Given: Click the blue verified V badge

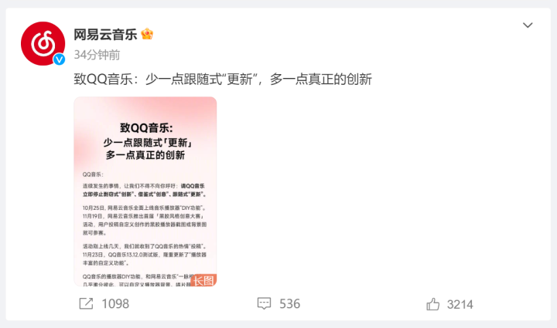Looking at the screenshot, I should (60, 59).
